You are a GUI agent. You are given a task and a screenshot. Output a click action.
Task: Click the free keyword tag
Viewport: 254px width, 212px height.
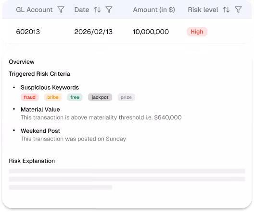[75, 97]
